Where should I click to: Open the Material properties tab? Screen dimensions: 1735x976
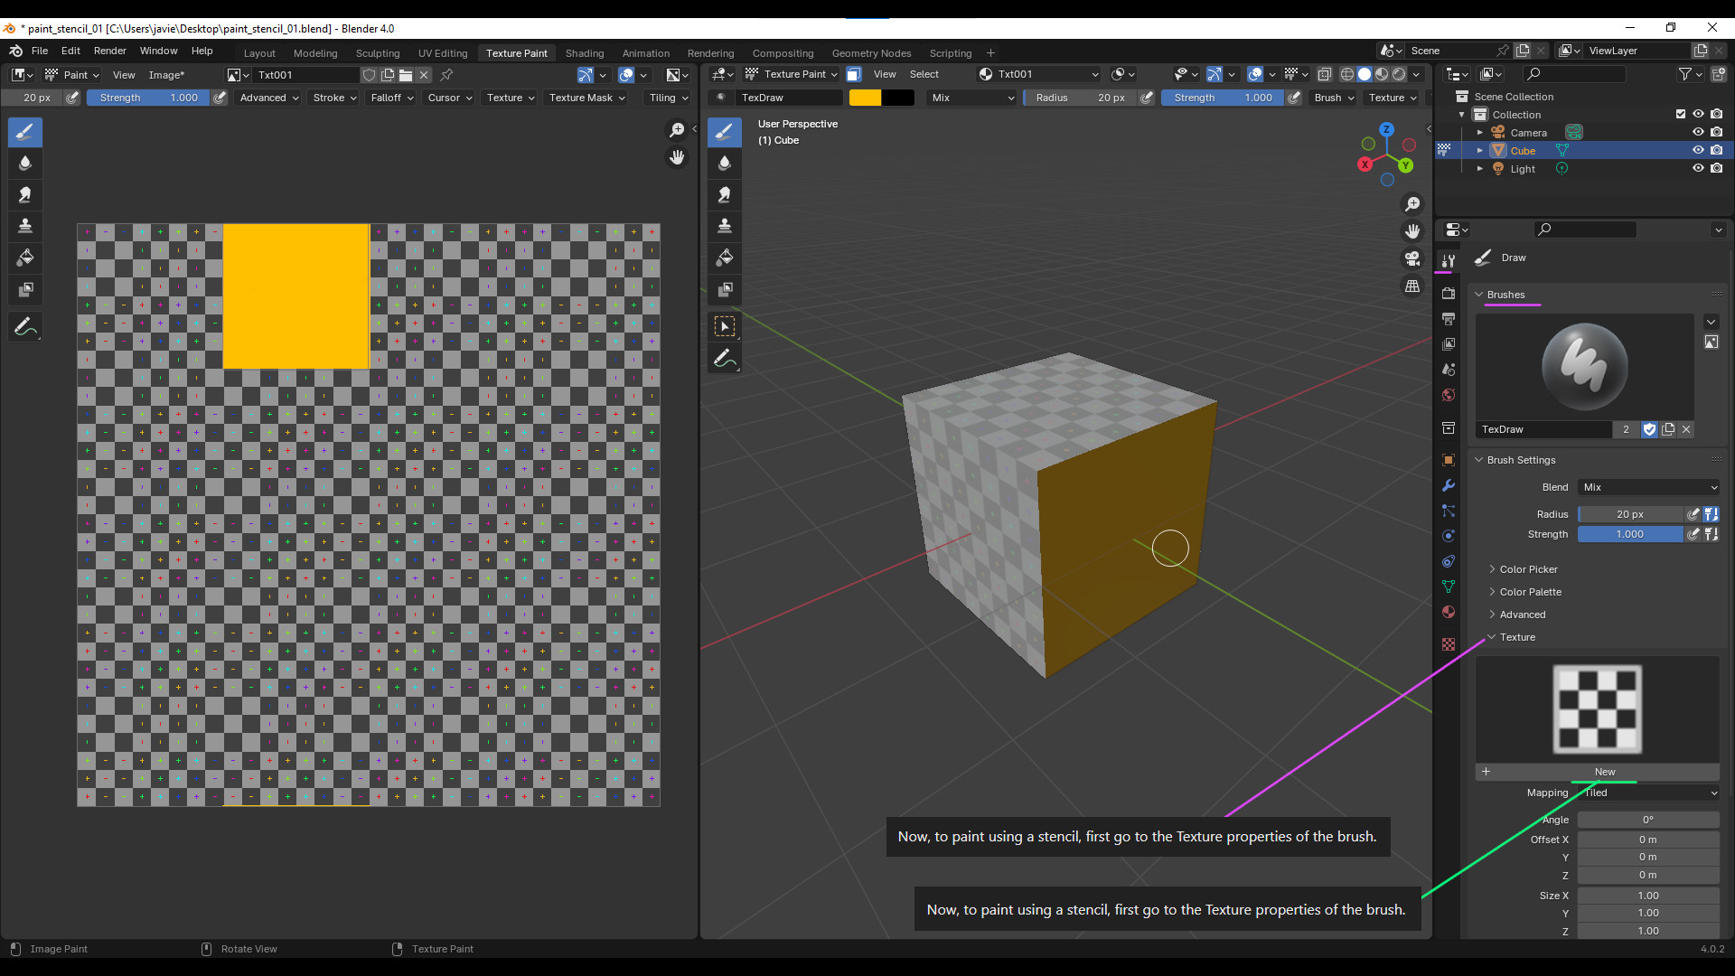point(1449,612)
